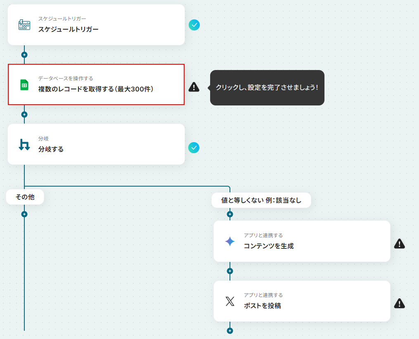Add step under その他 branch via plus

pyautogui.click(x=24, y=214)
